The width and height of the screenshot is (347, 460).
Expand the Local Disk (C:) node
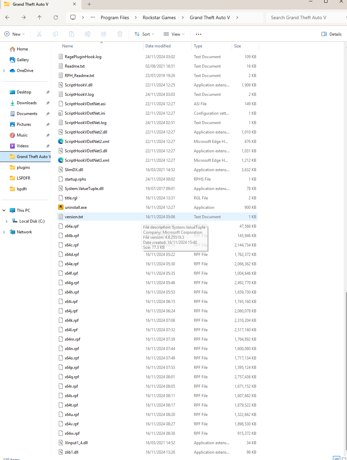[x=7, y=221]
